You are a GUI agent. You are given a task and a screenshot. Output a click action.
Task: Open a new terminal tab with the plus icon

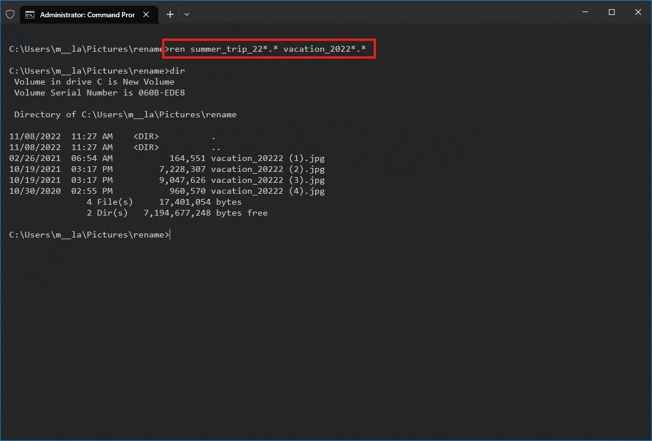[170, 14]
